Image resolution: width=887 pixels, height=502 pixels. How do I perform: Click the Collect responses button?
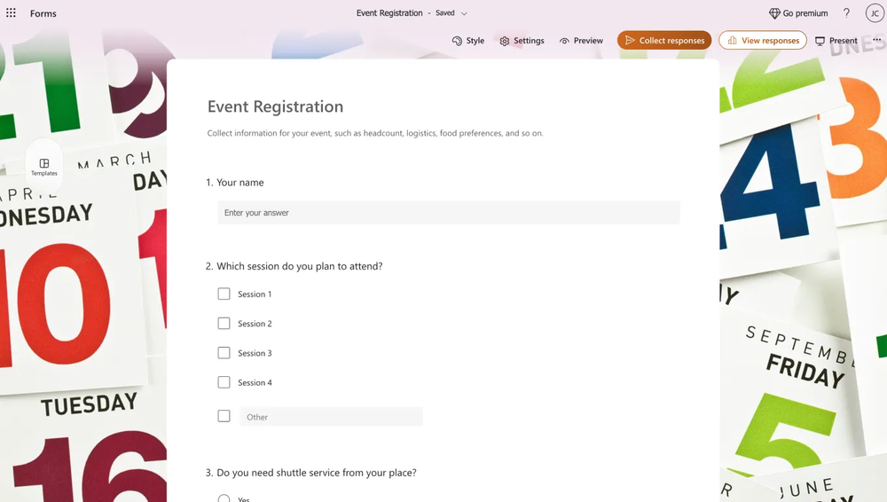(664, 41)
